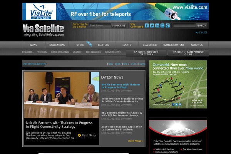This screenshot has width=231, height=154.
Task: Open the Via Satellite Facebook page icon
Action: 147,25
